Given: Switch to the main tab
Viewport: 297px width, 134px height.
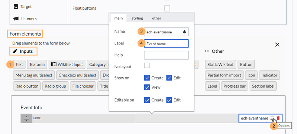Looking at the screenshot, I should pyautogui.click(x=119, y=18).
